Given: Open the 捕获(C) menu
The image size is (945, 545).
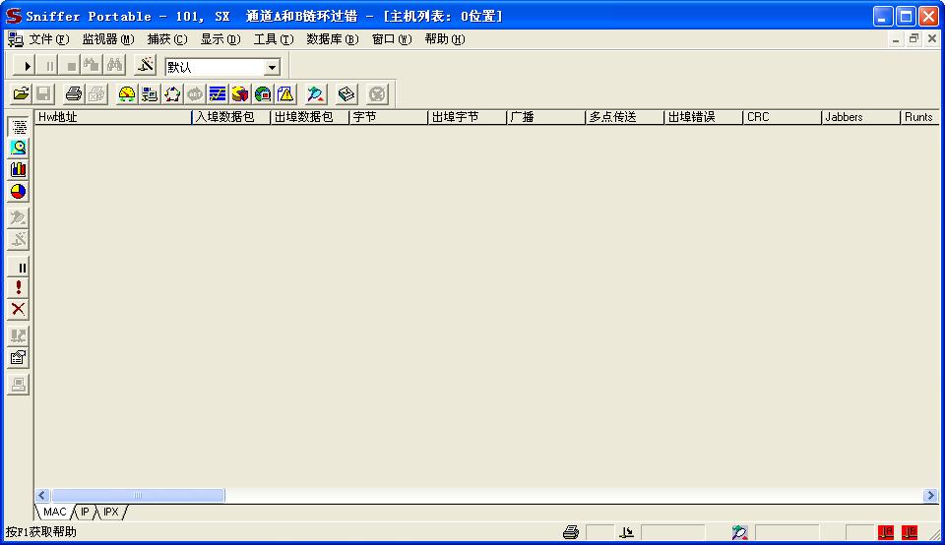Looking at the screenshot, I should point(167,39).
